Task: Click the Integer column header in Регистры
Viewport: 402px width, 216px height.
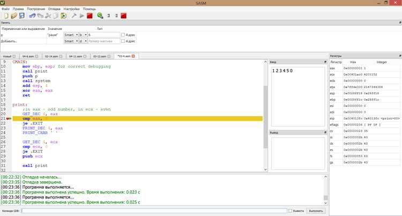Action: tap(382, 62)
